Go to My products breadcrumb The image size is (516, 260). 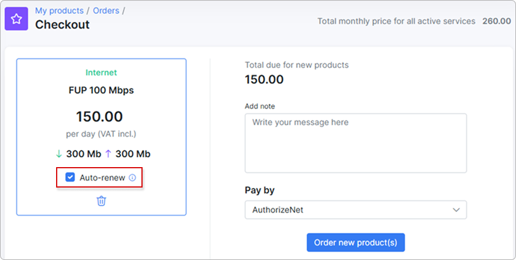click(x=59, y=11)
